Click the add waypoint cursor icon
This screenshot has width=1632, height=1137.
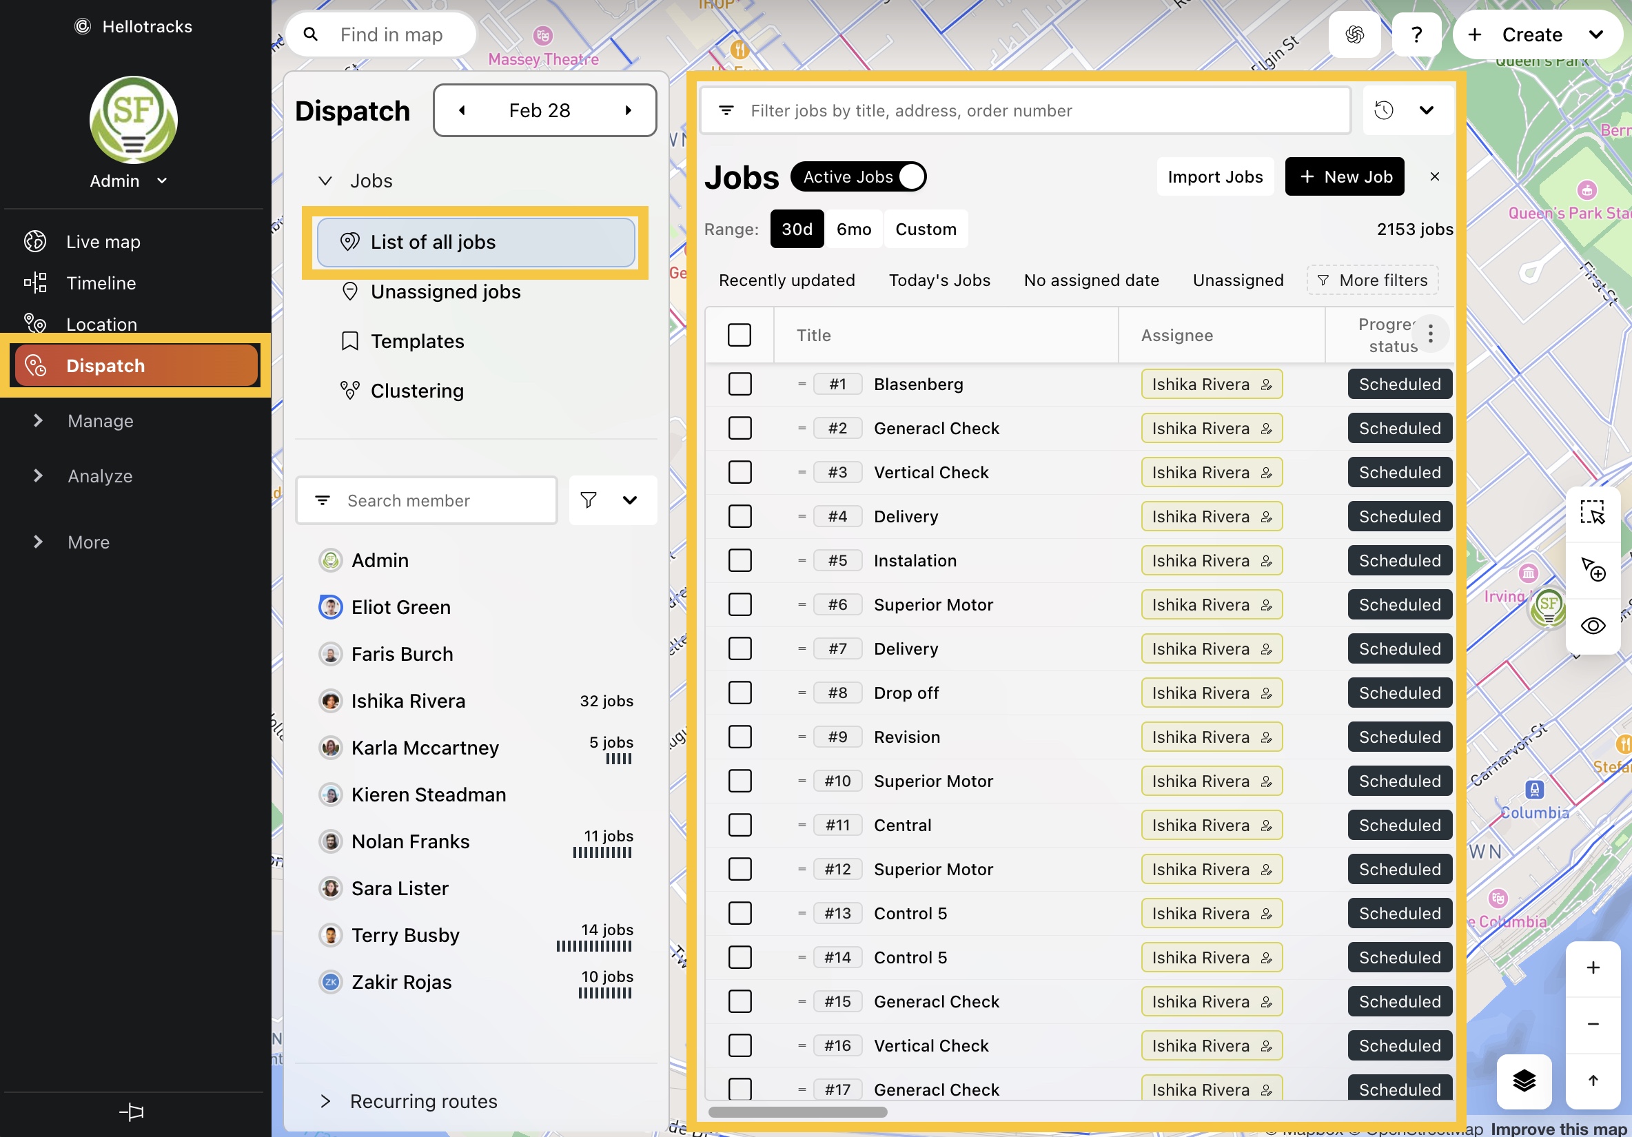(1592, 569)
